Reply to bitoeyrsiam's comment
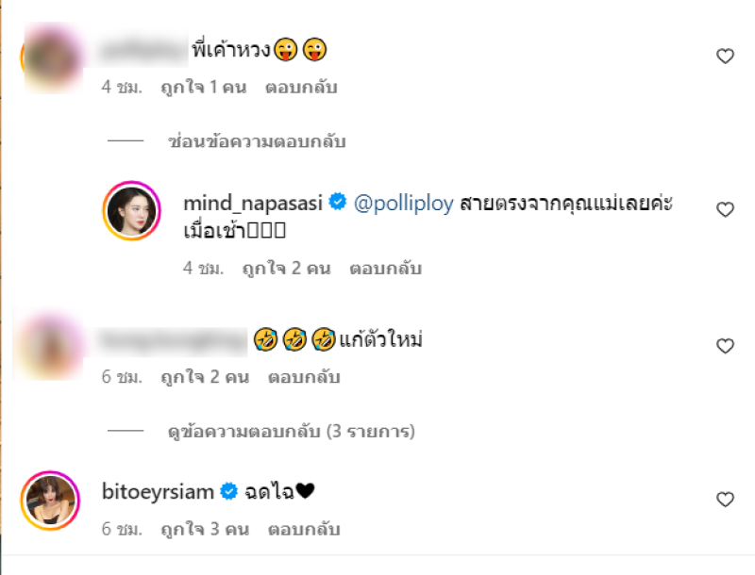This screenshot has width=755, height=575. click(304, 530)
